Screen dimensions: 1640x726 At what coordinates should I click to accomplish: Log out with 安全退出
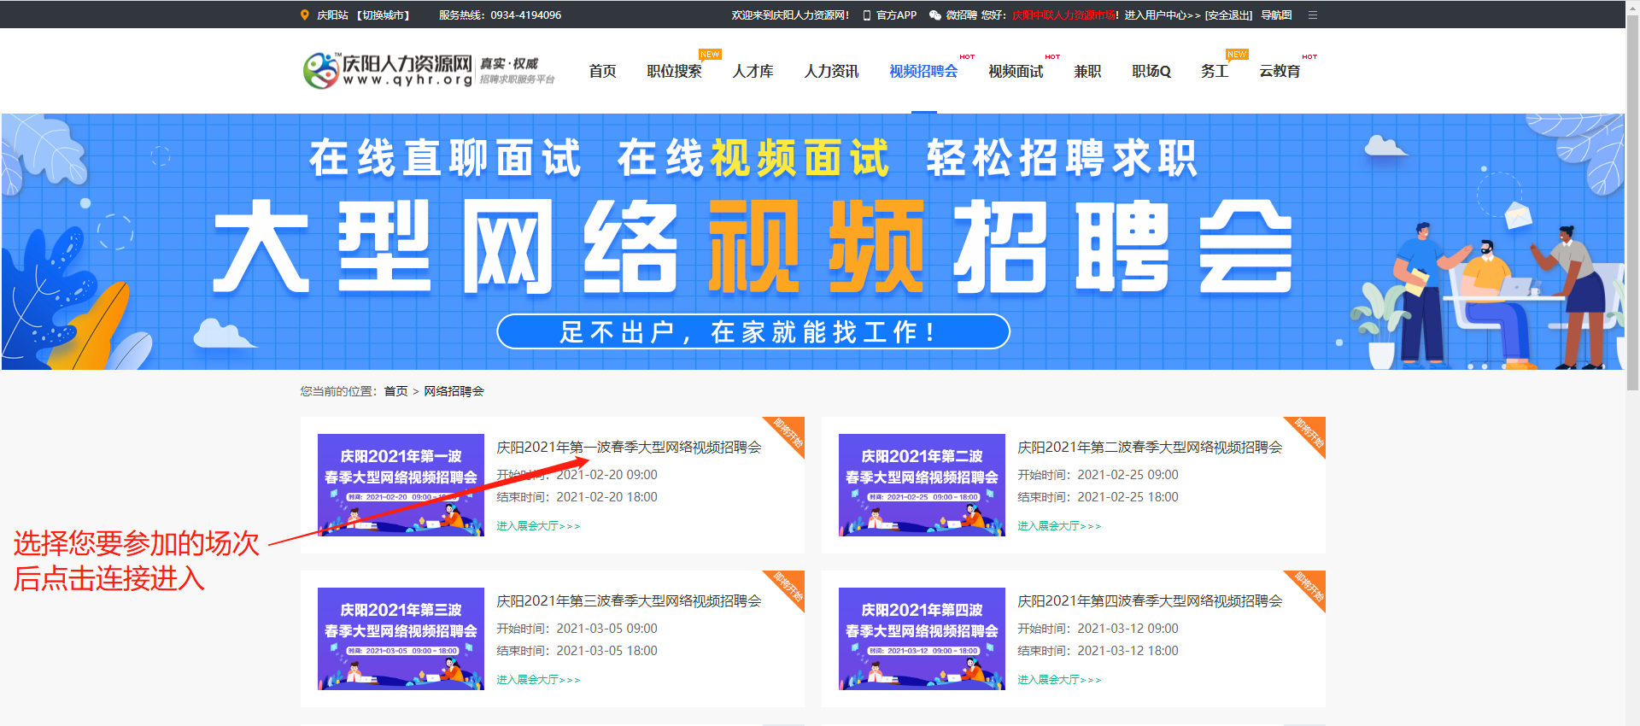pos(1228,15)
